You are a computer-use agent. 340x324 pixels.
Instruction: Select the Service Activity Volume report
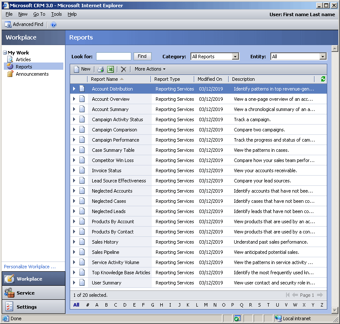tap(115, 262)
